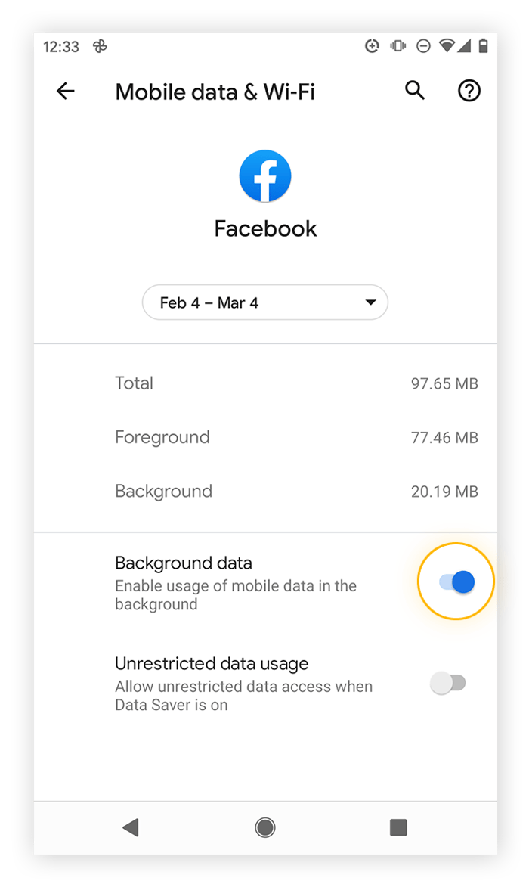Screen dimensions: 529x884
Task: Disable the Background data toggle
Action: point(456,582)
